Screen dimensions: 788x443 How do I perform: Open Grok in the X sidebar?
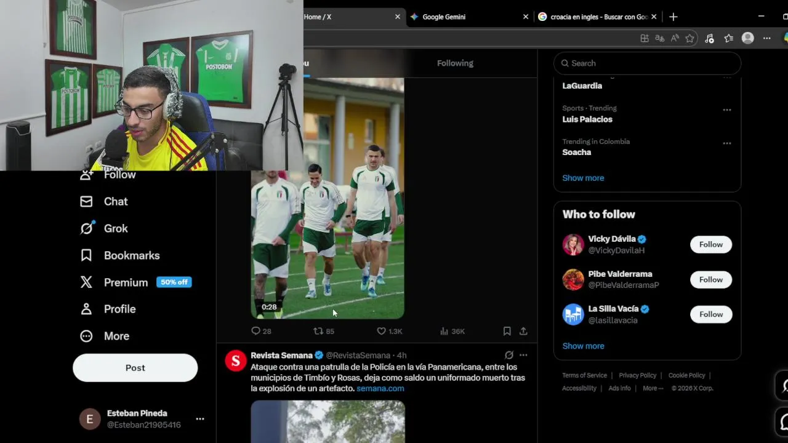103,228
